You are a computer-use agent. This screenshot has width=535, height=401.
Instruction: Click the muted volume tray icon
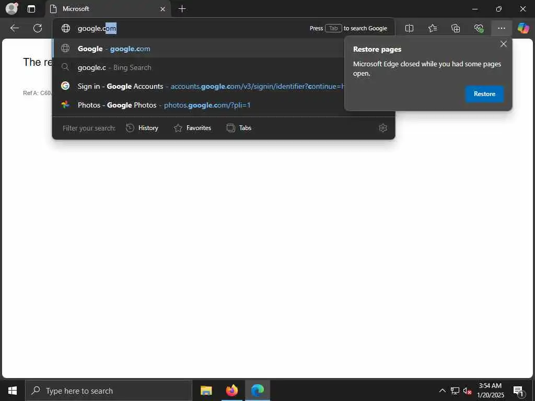(x=467, y=391)
